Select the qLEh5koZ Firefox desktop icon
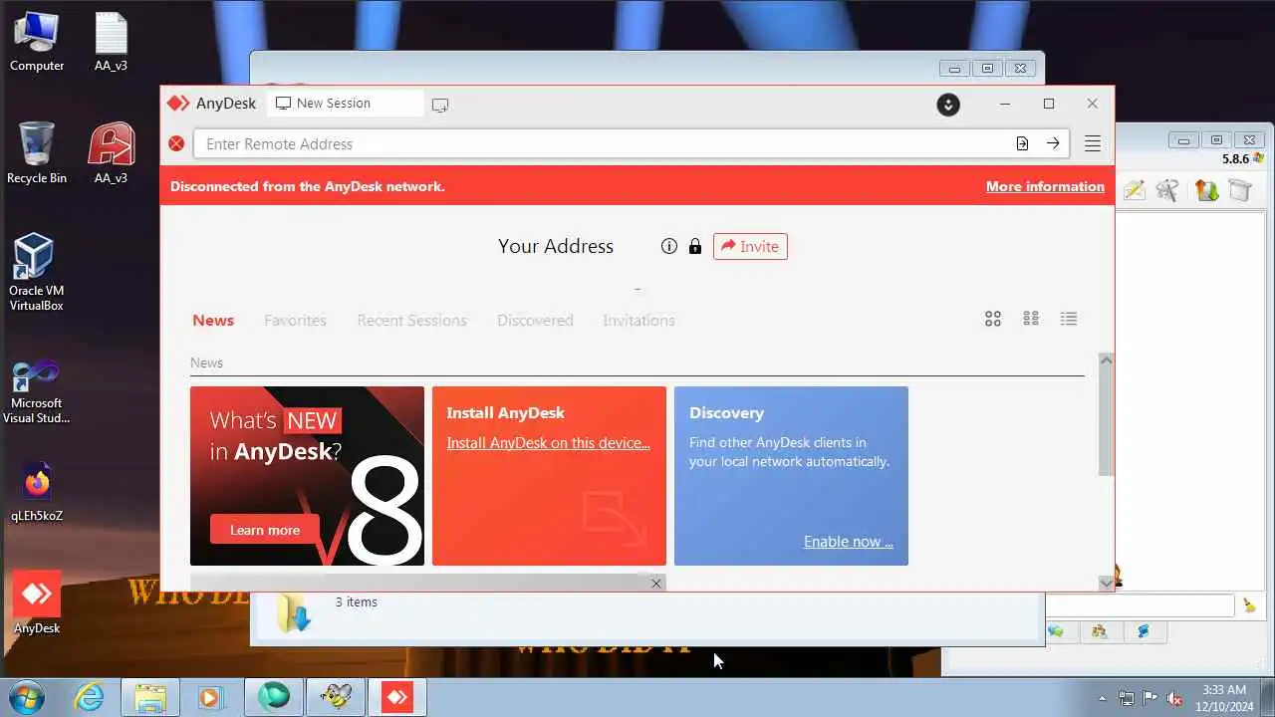 [x=37, y=492]
